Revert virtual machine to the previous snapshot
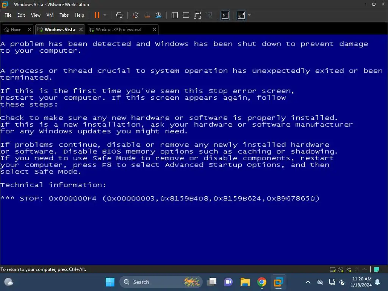The width and height of the screenshot is (388, 291). pyautogui.click(x=147, y=15)
